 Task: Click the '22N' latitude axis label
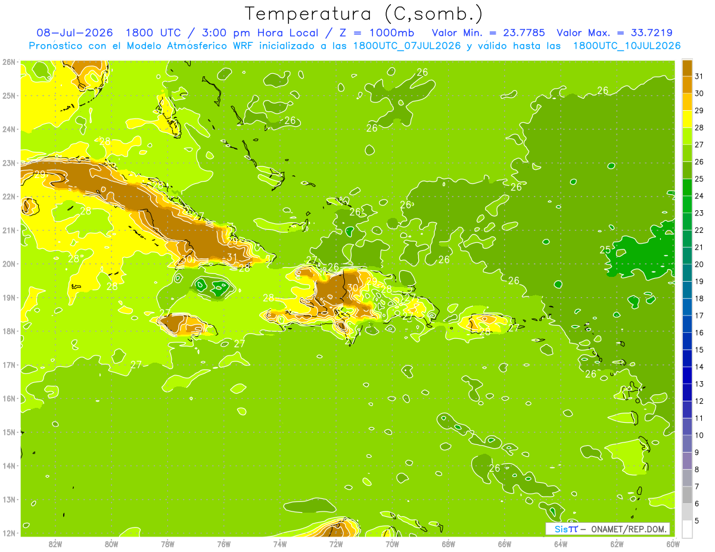8,197
